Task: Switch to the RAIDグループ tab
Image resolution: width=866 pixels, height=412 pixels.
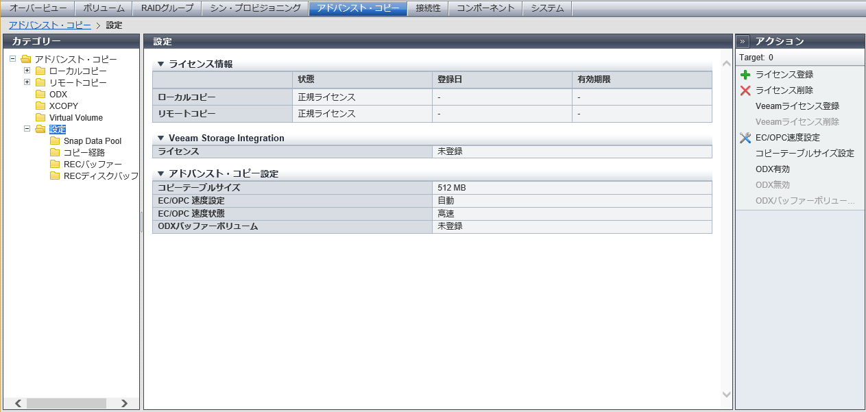Action: (x=167, y=8)
